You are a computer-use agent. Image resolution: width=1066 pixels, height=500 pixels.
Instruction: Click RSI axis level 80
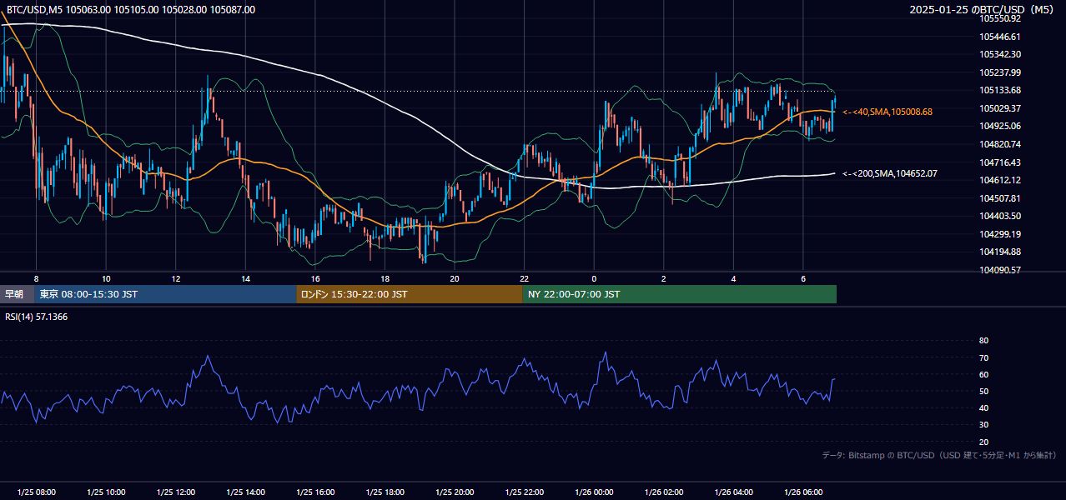pyautogui.click(x=983, y=341)
